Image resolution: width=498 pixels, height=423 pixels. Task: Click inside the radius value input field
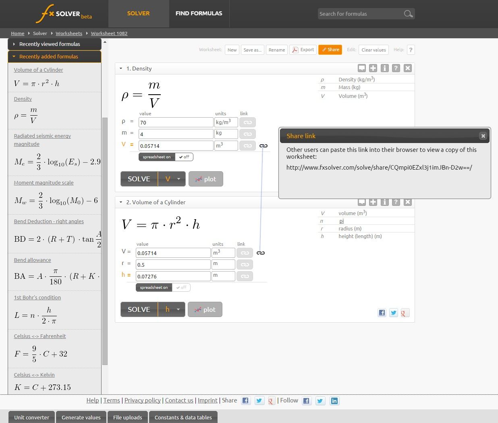[172, 264]
